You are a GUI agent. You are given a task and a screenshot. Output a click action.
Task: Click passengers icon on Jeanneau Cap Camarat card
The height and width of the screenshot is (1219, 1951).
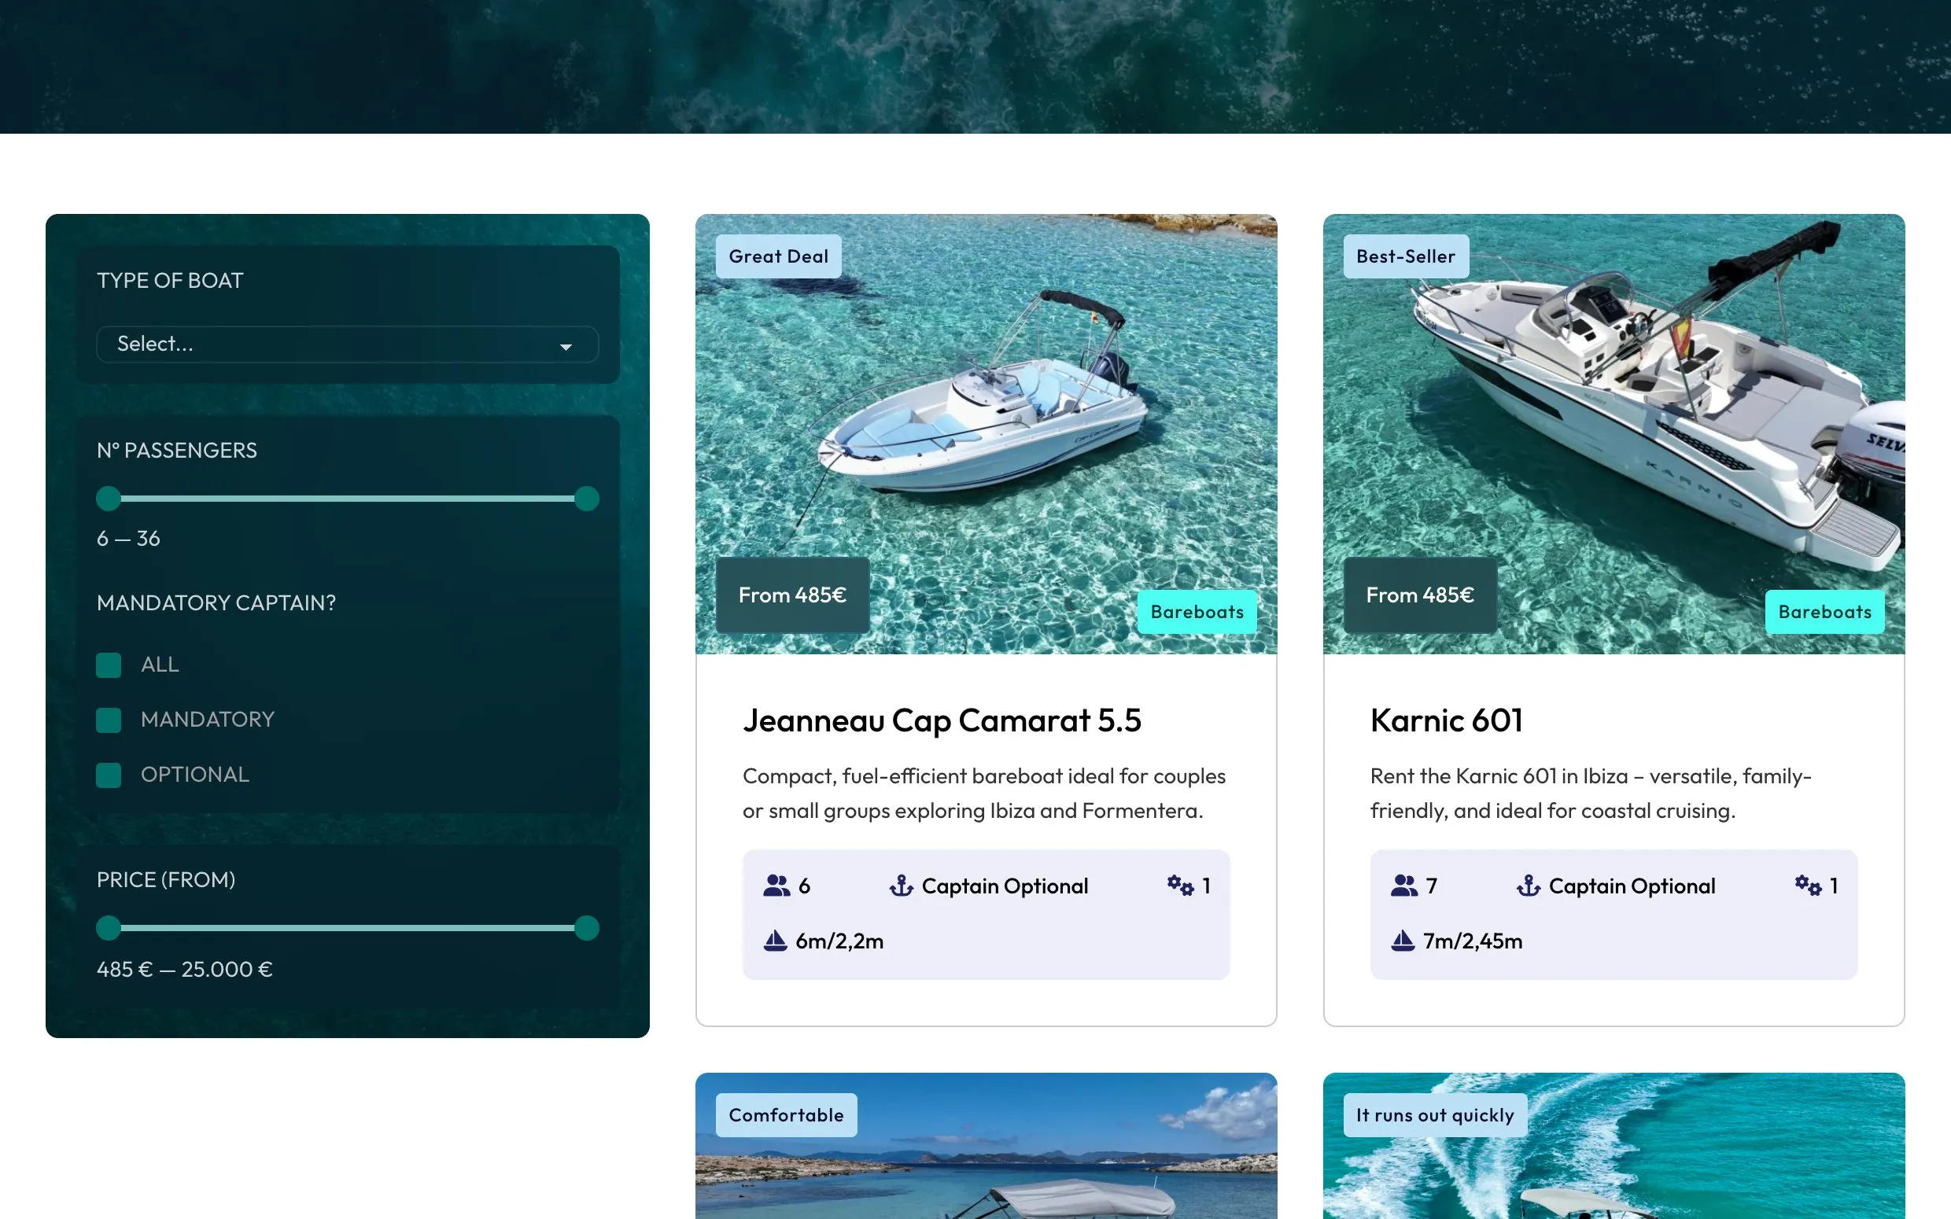(x=776, y=886)
